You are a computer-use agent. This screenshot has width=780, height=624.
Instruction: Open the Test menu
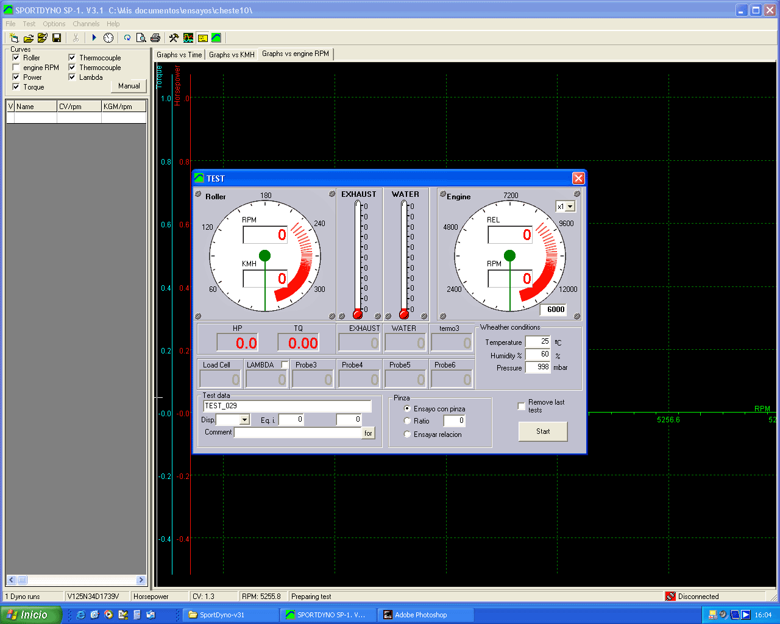click(x=29, y=24)
